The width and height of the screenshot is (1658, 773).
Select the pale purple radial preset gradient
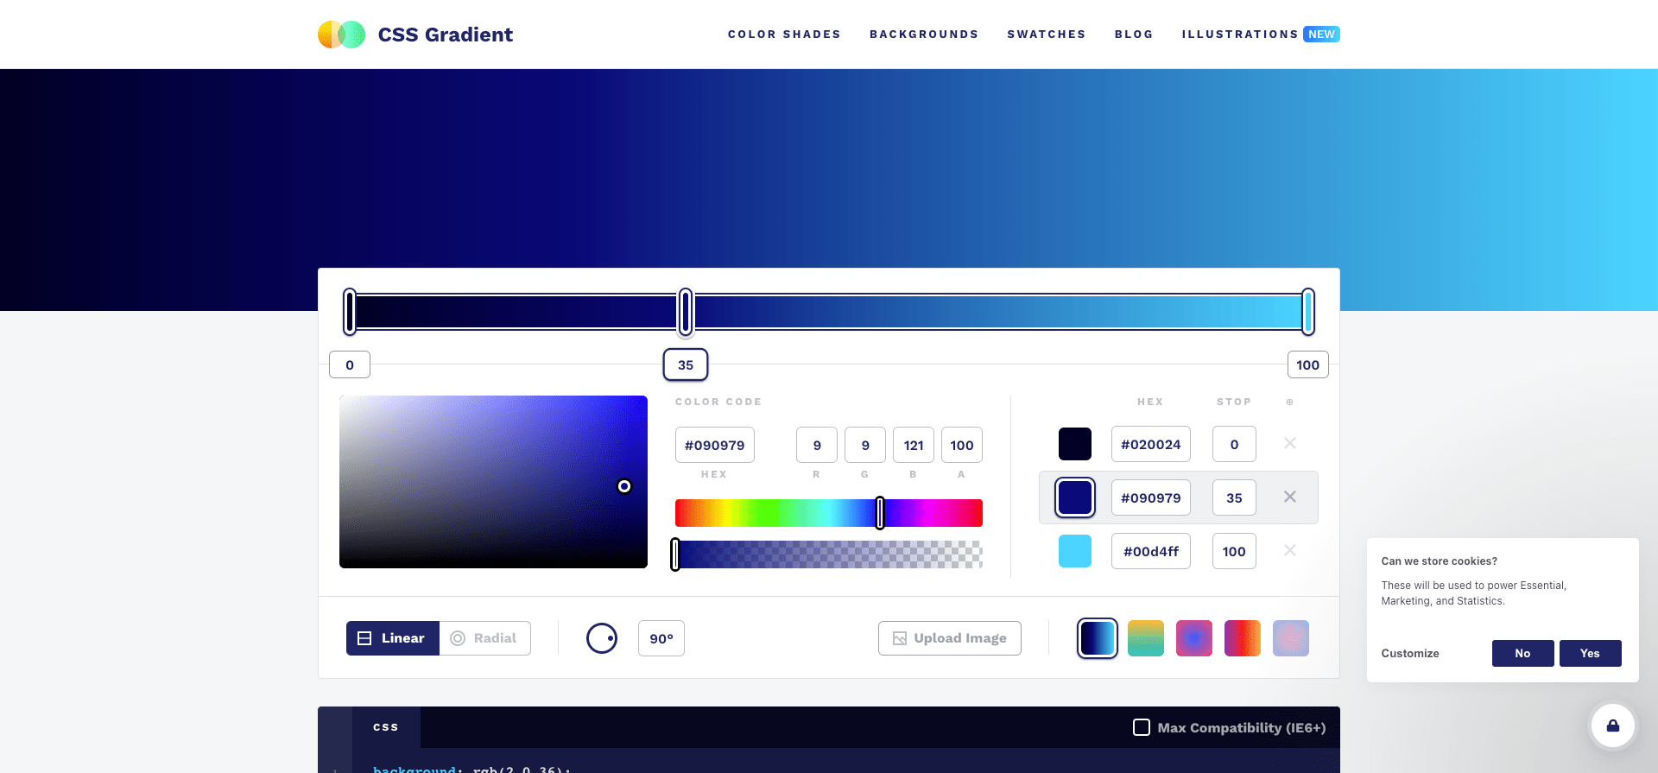(x=1291, y=638)
